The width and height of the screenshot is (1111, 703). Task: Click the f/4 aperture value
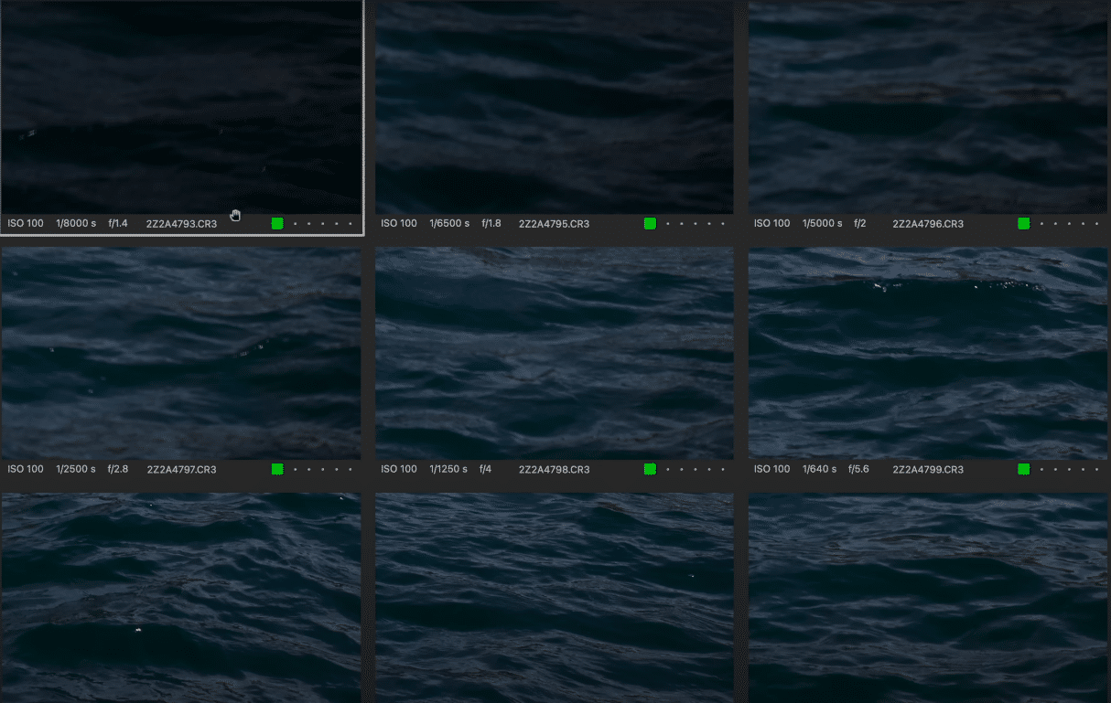coord(487,469)
